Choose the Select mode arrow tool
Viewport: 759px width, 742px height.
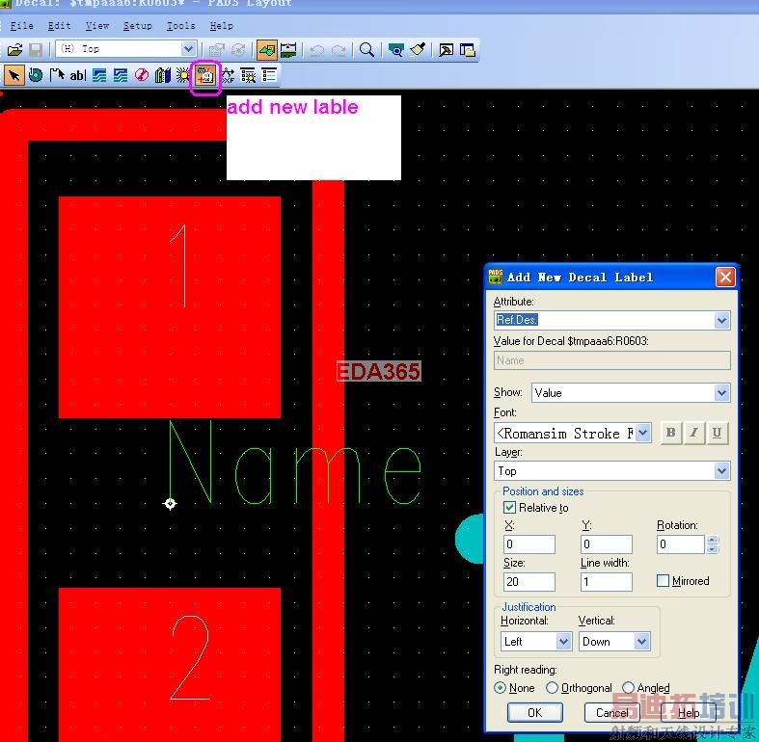click(14, 75)
